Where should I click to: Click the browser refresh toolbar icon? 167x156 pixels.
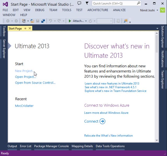(x=90, y=21)
